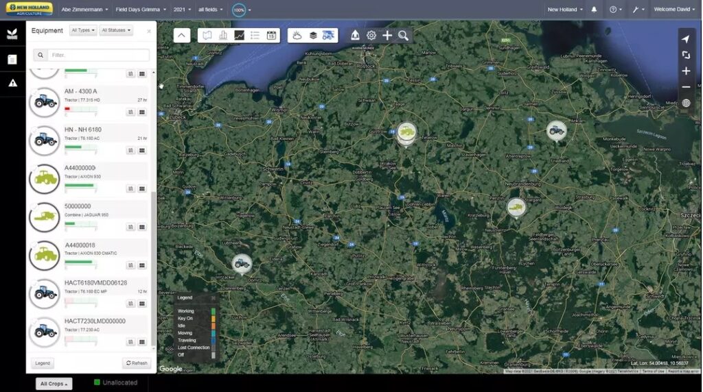The height and width of the screenshot is (392, 703).
Task: Click the Refresh button
Action: (137, 363)
